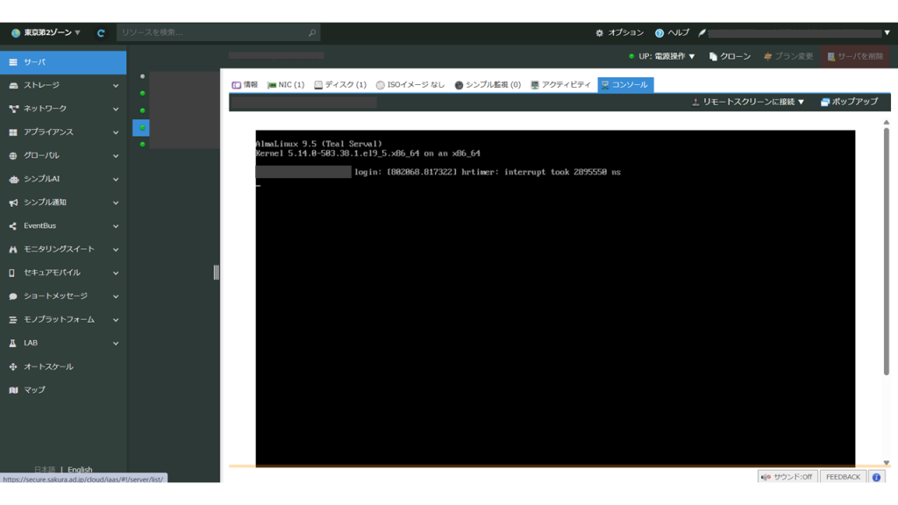Click the scrollbar down arrow
Screen dimensions: 898x505
886,463
